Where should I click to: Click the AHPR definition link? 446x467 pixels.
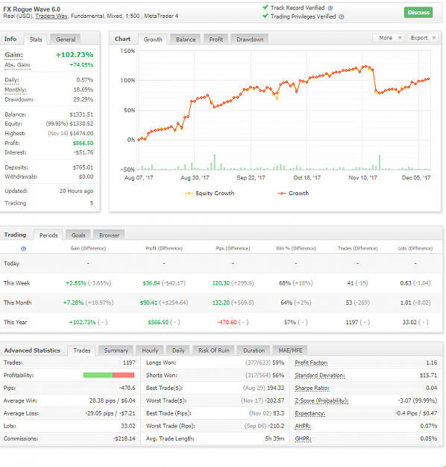click(302, 426)
